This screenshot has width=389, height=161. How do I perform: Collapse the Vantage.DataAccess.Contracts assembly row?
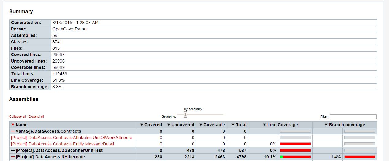point(13,131)
